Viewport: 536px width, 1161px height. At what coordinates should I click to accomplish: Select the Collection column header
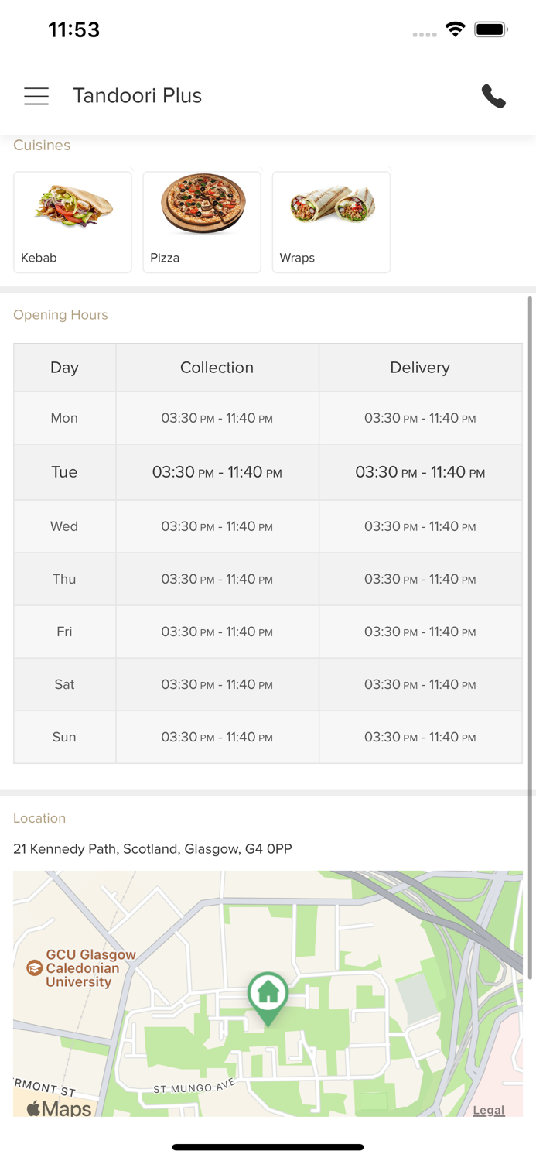pyautogui.click(x=217, y=368)
